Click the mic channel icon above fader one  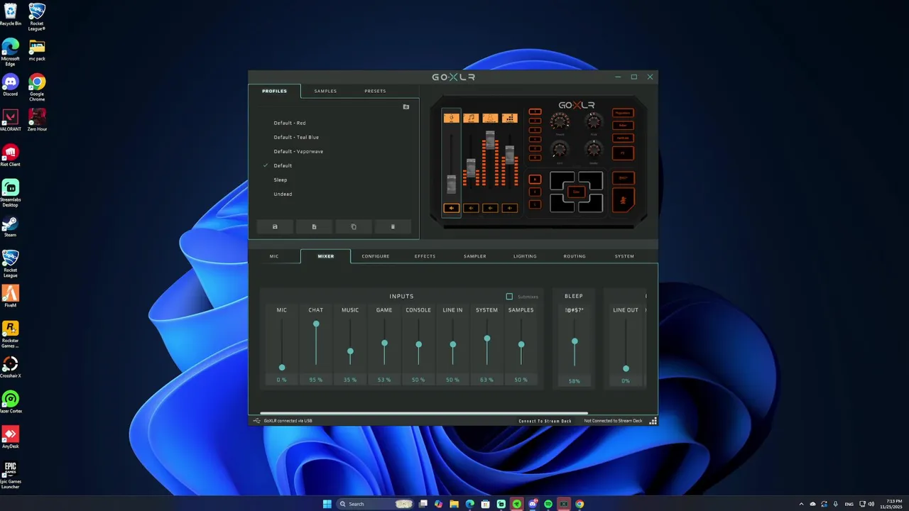pos(452,118)
